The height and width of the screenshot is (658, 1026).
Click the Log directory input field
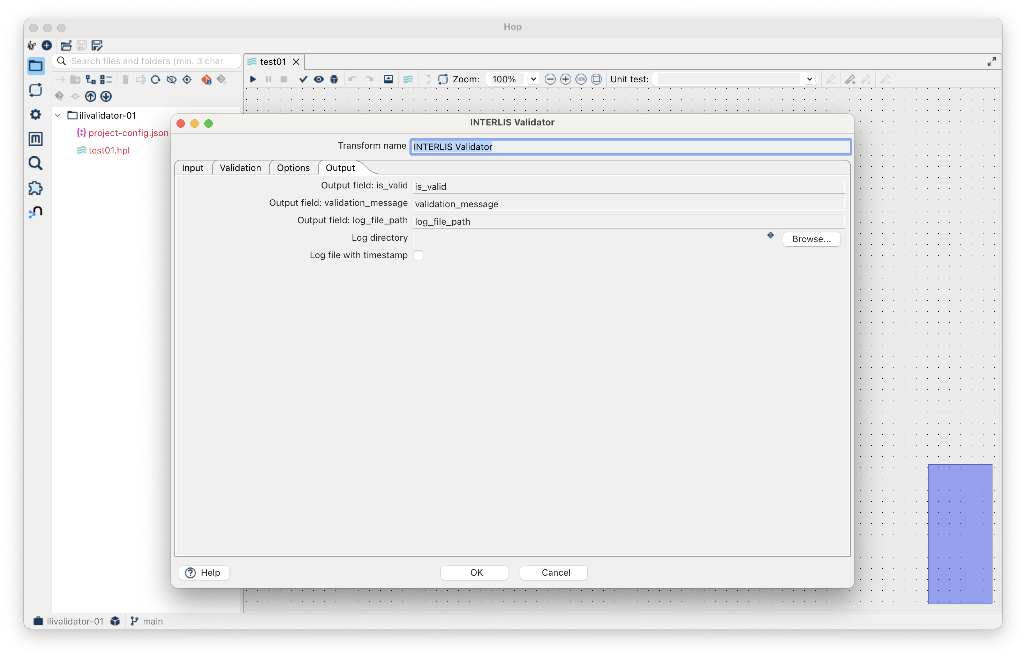pyautogui.click(x=589, y=239)
